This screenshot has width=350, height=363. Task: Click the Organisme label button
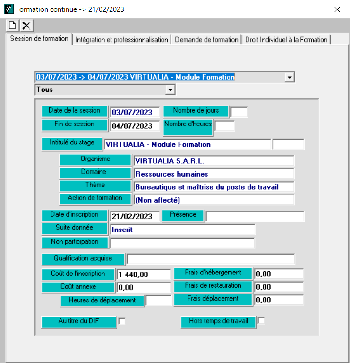pos(95,159)
